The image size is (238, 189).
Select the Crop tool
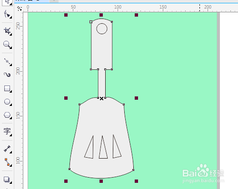(x=7, y=31)
